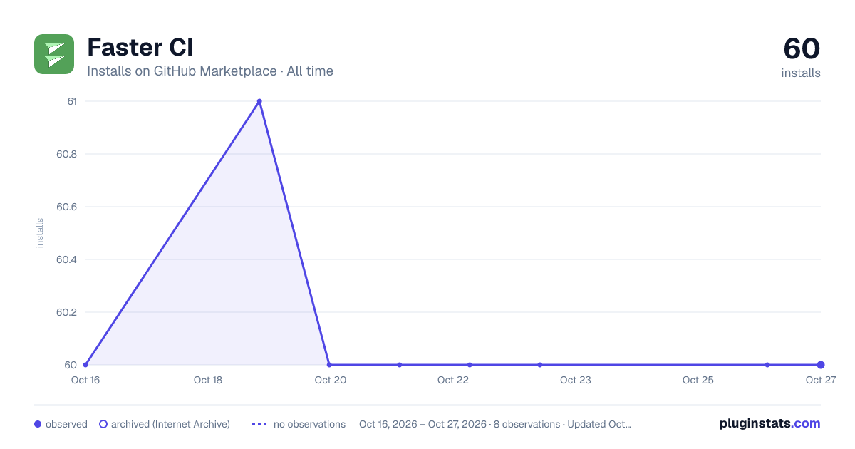Click the '60.6' y-axis label
Screen dimensions: 855x449
(66, 207)
